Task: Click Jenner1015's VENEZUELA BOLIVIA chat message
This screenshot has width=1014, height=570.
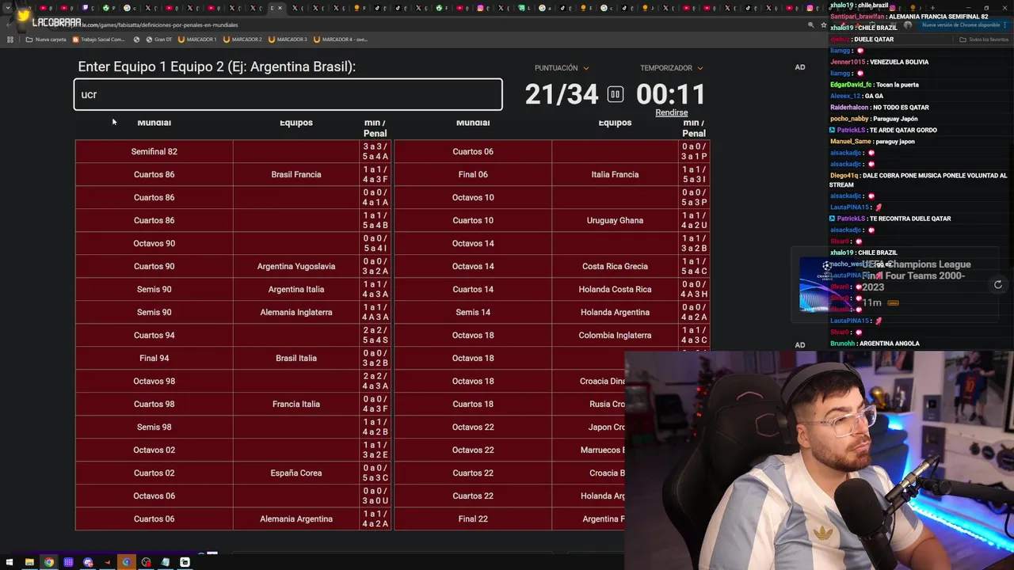Action: [x=879, y=62]
